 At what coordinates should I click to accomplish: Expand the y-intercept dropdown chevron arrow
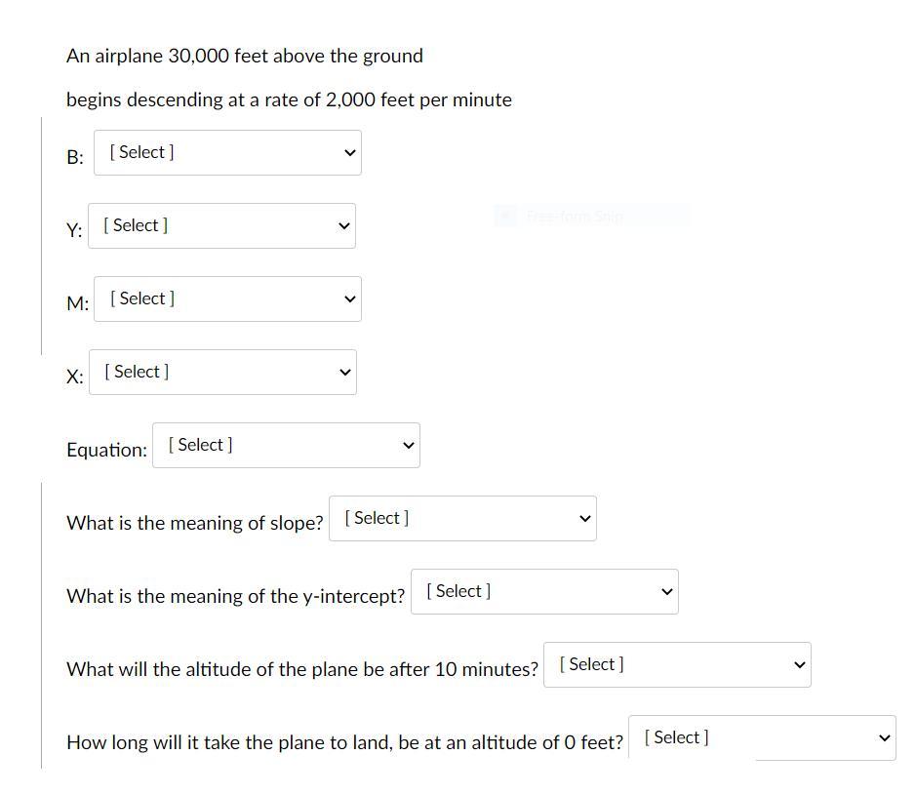coord(666,592)
